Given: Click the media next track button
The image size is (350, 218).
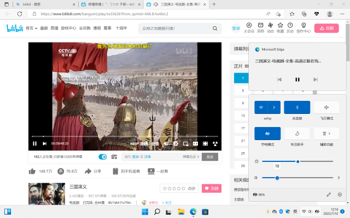Looking at the screenshot, I should (x=316, y=80).
